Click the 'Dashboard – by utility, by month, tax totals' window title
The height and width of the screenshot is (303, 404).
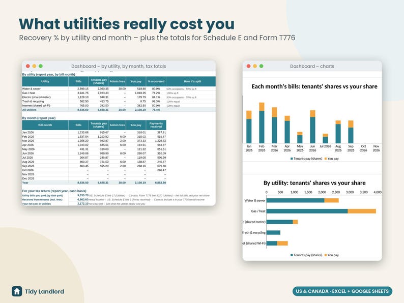point(119,66)
